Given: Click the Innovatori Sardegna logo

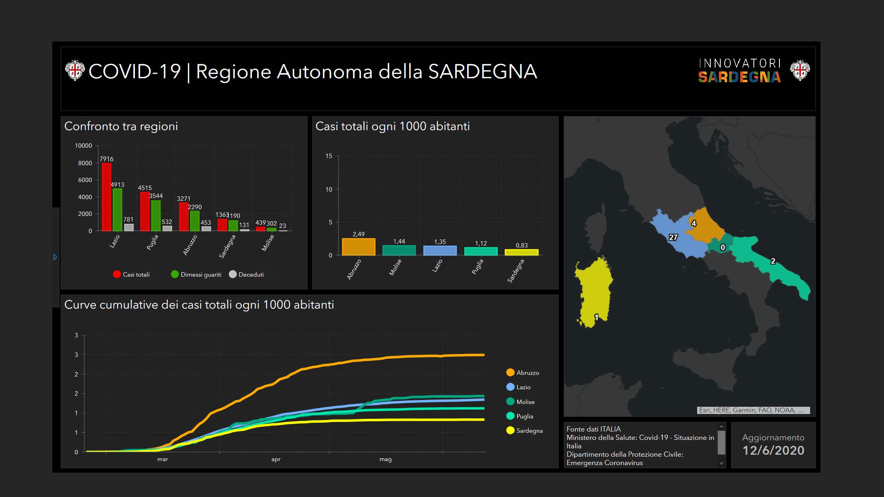Looking at the screenshot, I should pyautogui.click(x=739, y=71).
